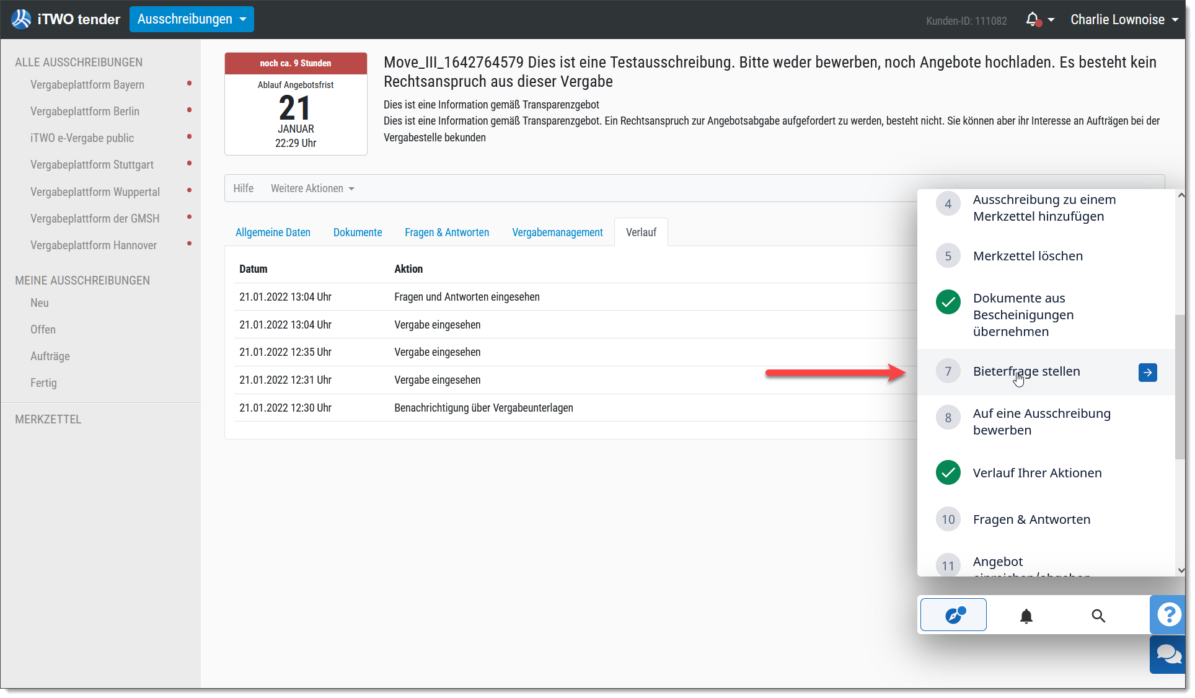Open iTWO e-Vergabe public in sidebar
The width and height of the screenshot is (1195, 698).
[x=82, y=138]
